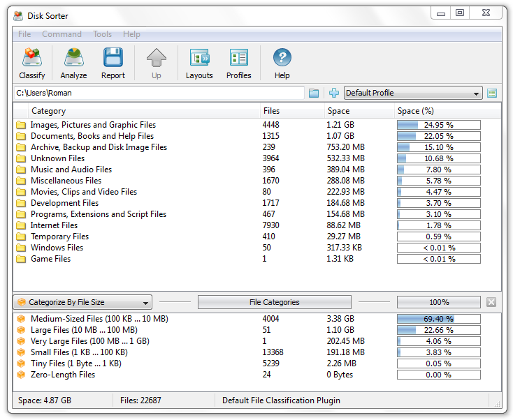Screen dimensions: 513x420
Task: Select the Tiny Files cube icon
Action: point(21,363)
